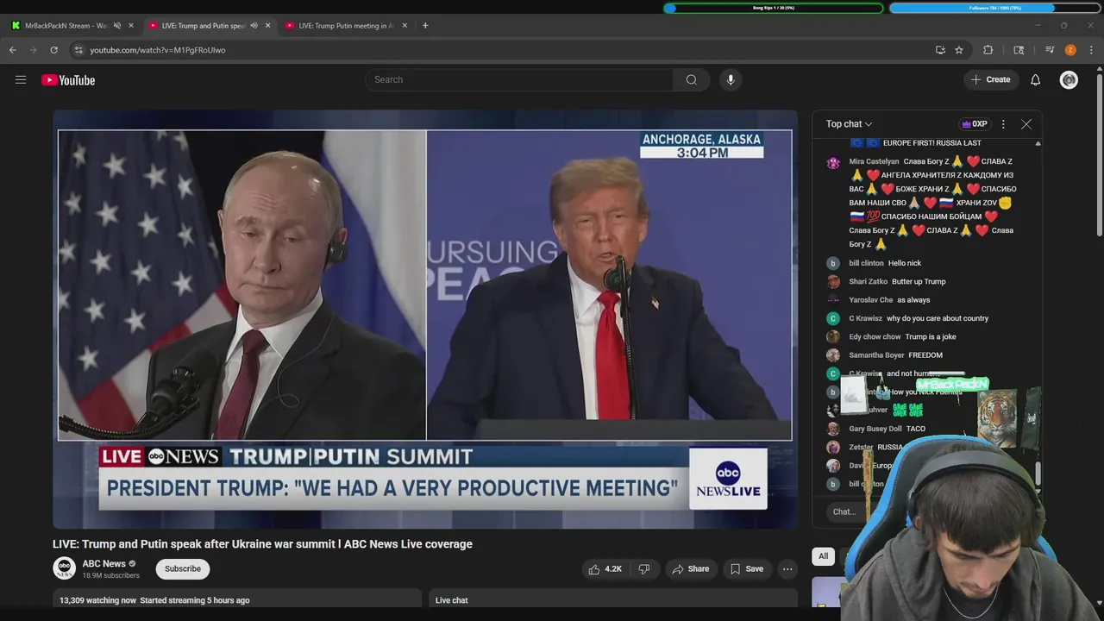Open a new browser tab
This screenshot has width=1104, height=621.
point(425,25)
